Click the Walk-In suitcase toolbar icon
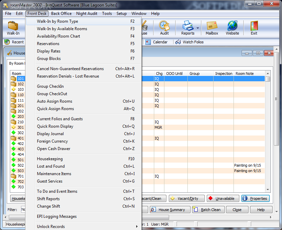 (13, 26)
